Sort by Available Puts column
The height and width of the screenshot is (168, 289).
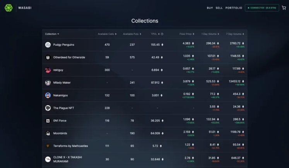click(x=132, y=34)
